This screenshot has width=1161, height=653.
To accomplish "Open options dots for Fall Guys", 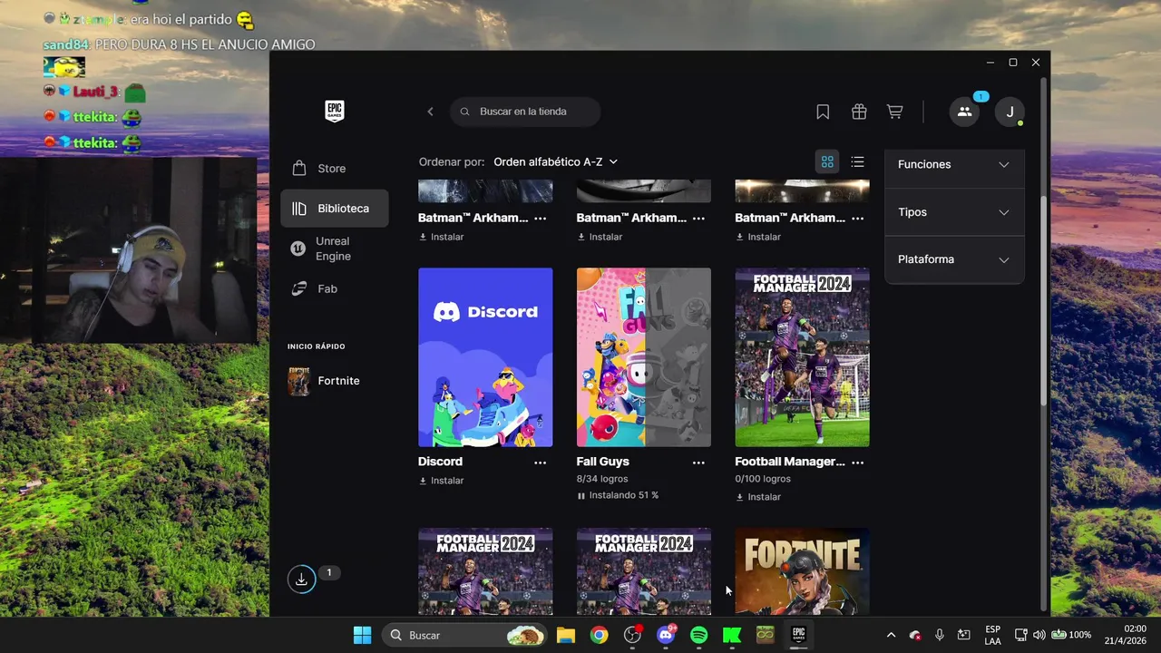I will 698,463.
